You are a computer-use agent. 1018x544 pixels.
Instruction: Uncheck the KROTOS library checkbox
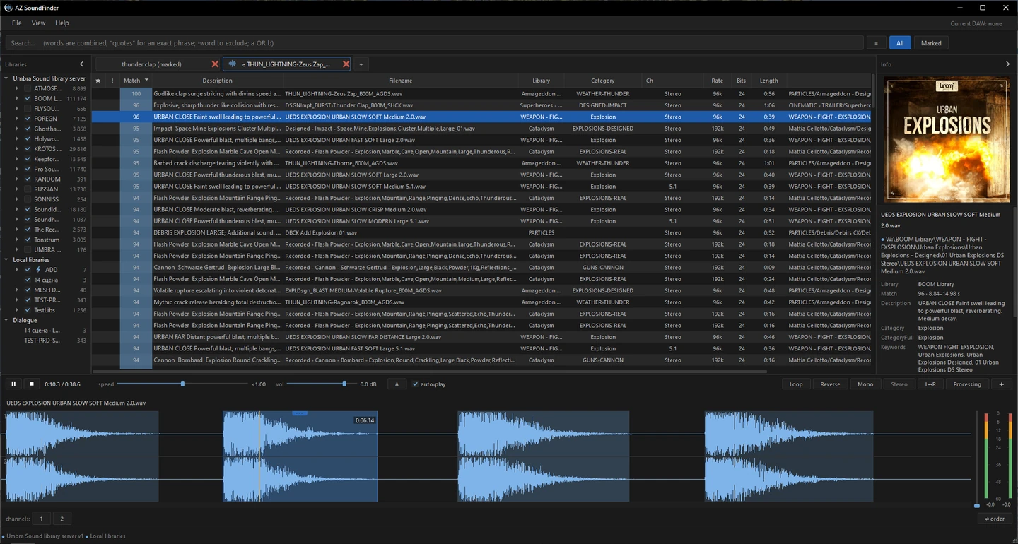click(x=28, y=149)
